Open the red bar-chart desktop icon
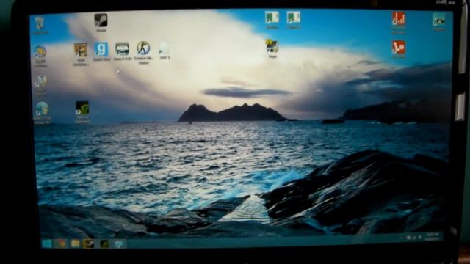The image size is (470, 264). [x=398, y=18]
